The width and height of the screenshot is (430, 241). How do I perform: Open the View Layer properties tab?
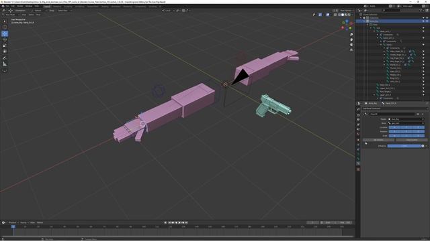(x=358, y=125)
